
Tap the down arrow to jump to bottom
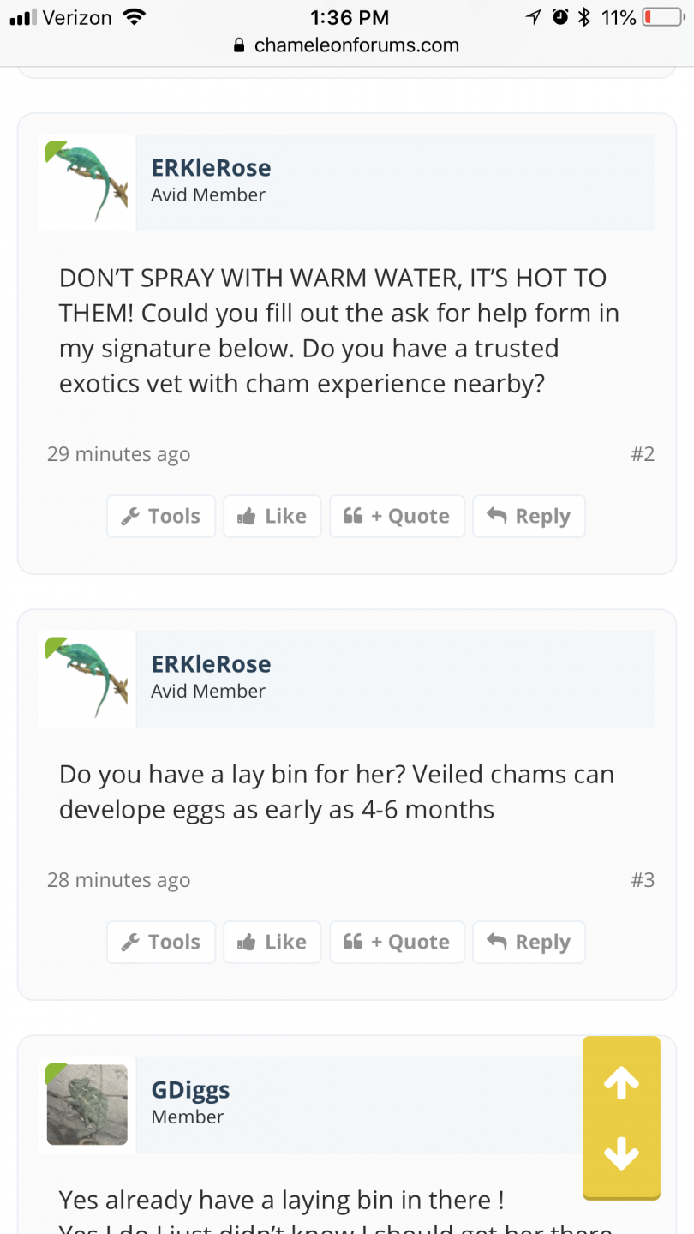621,1153
